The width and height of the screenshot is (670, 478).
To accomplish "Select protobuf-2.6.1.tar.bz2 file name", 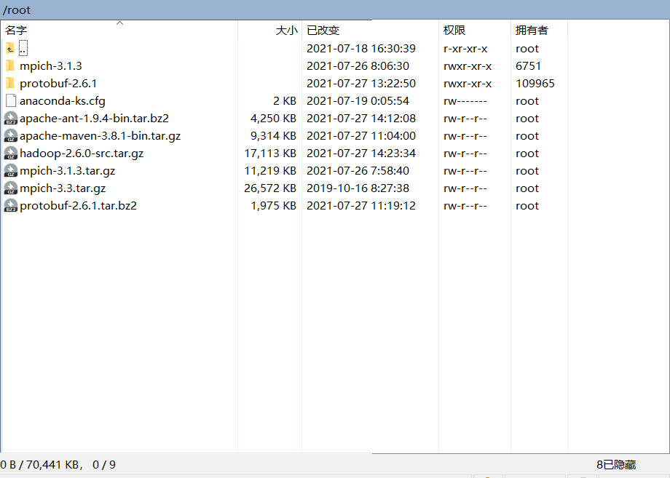I will 78,206.
